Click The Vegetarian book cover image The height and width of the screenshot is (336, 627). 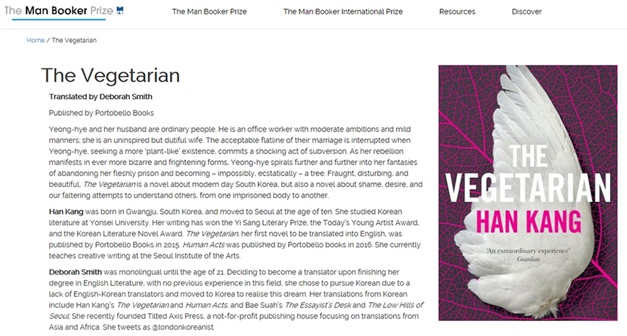(528, 192)
